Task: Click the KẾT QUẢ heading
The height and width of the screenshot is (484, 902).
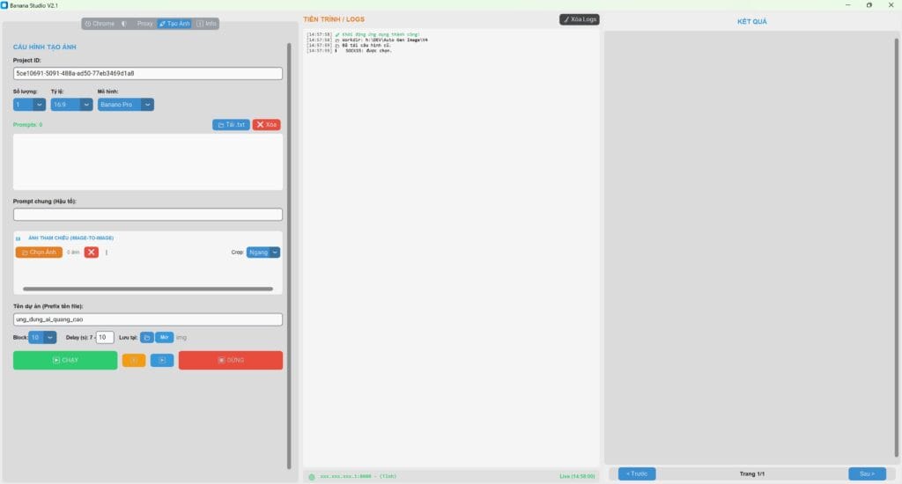Action: tap(752, 22)
